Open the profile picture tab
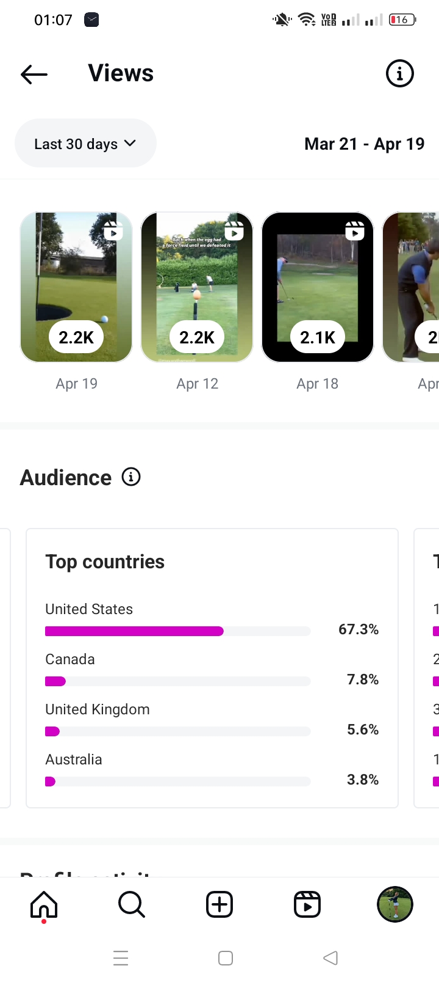The image size is (439, 985). tap(395, 904)
